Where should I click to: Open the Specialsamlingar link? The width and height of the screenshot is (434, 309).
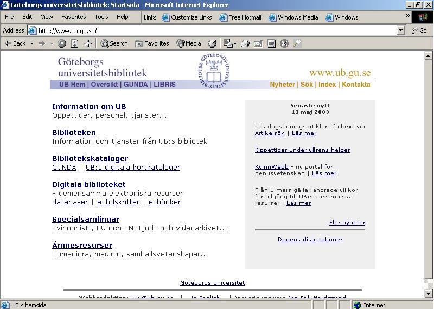[x=86, y=220]
